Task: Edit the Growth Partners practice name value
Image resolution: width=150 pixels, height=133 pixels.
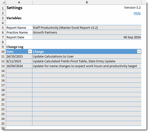Action: point(87,32)
